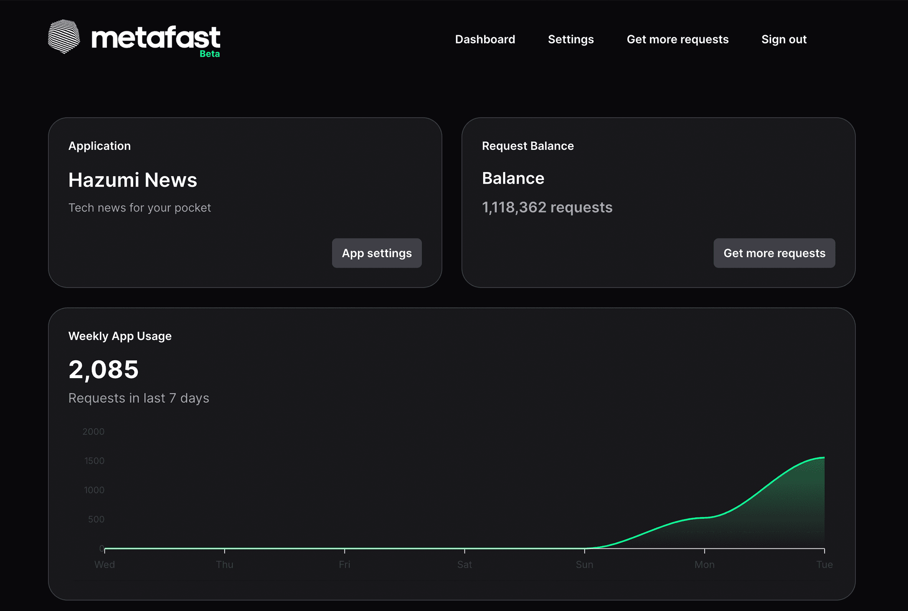Click the Fri label on chart axis
Image resolution: width=908 pixels, height=611 pixels.
tap(344, 565)
